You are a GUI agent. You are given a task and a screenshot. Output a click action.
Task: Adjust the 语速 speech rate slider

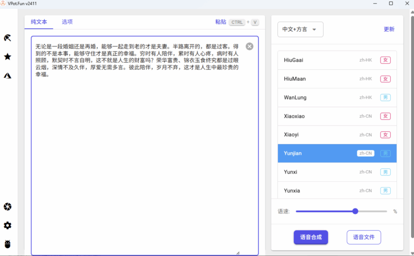point(355,211)
